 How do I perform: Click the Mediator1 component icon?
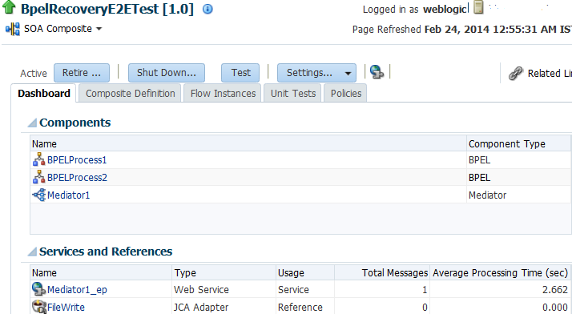click(x=39, y=195)
